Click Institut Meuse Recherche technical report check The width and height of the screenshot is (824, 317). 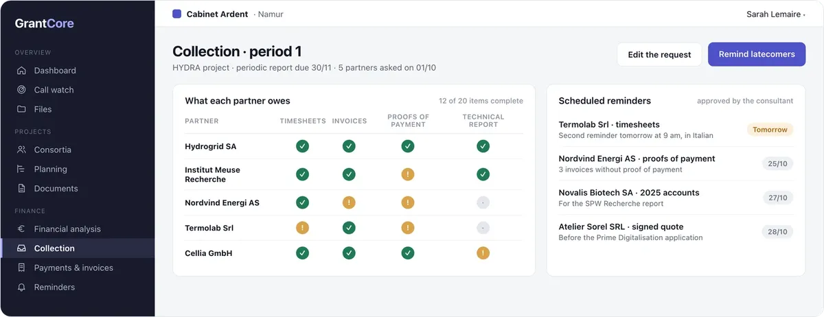click(x=483, y=174)
